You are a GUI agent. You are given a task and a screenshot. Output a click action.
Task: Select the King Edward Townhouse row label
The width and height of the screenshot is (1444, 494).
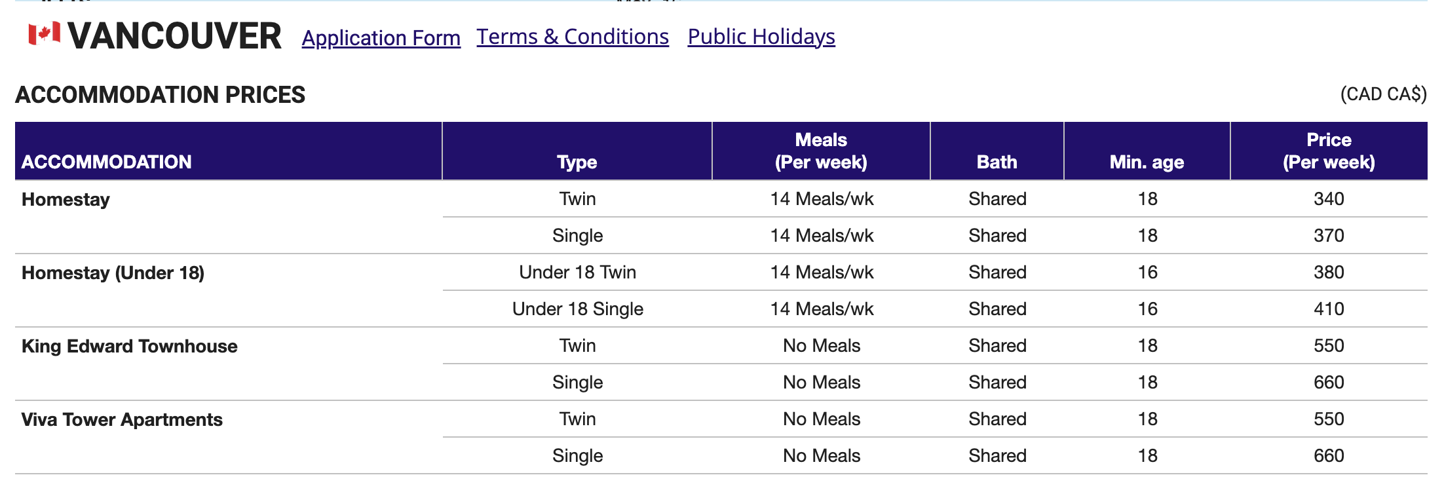pyautogui.click(x=129, y=346)
